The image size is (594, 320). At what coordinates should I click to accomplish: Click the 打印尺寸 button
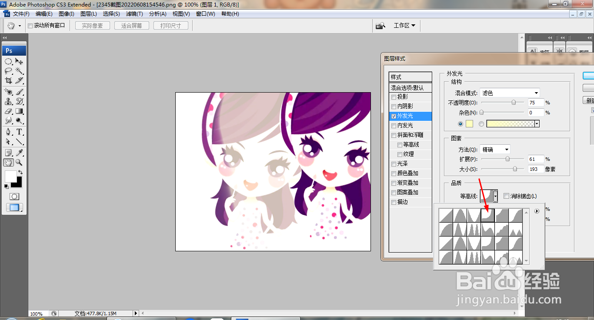(170, 26)
